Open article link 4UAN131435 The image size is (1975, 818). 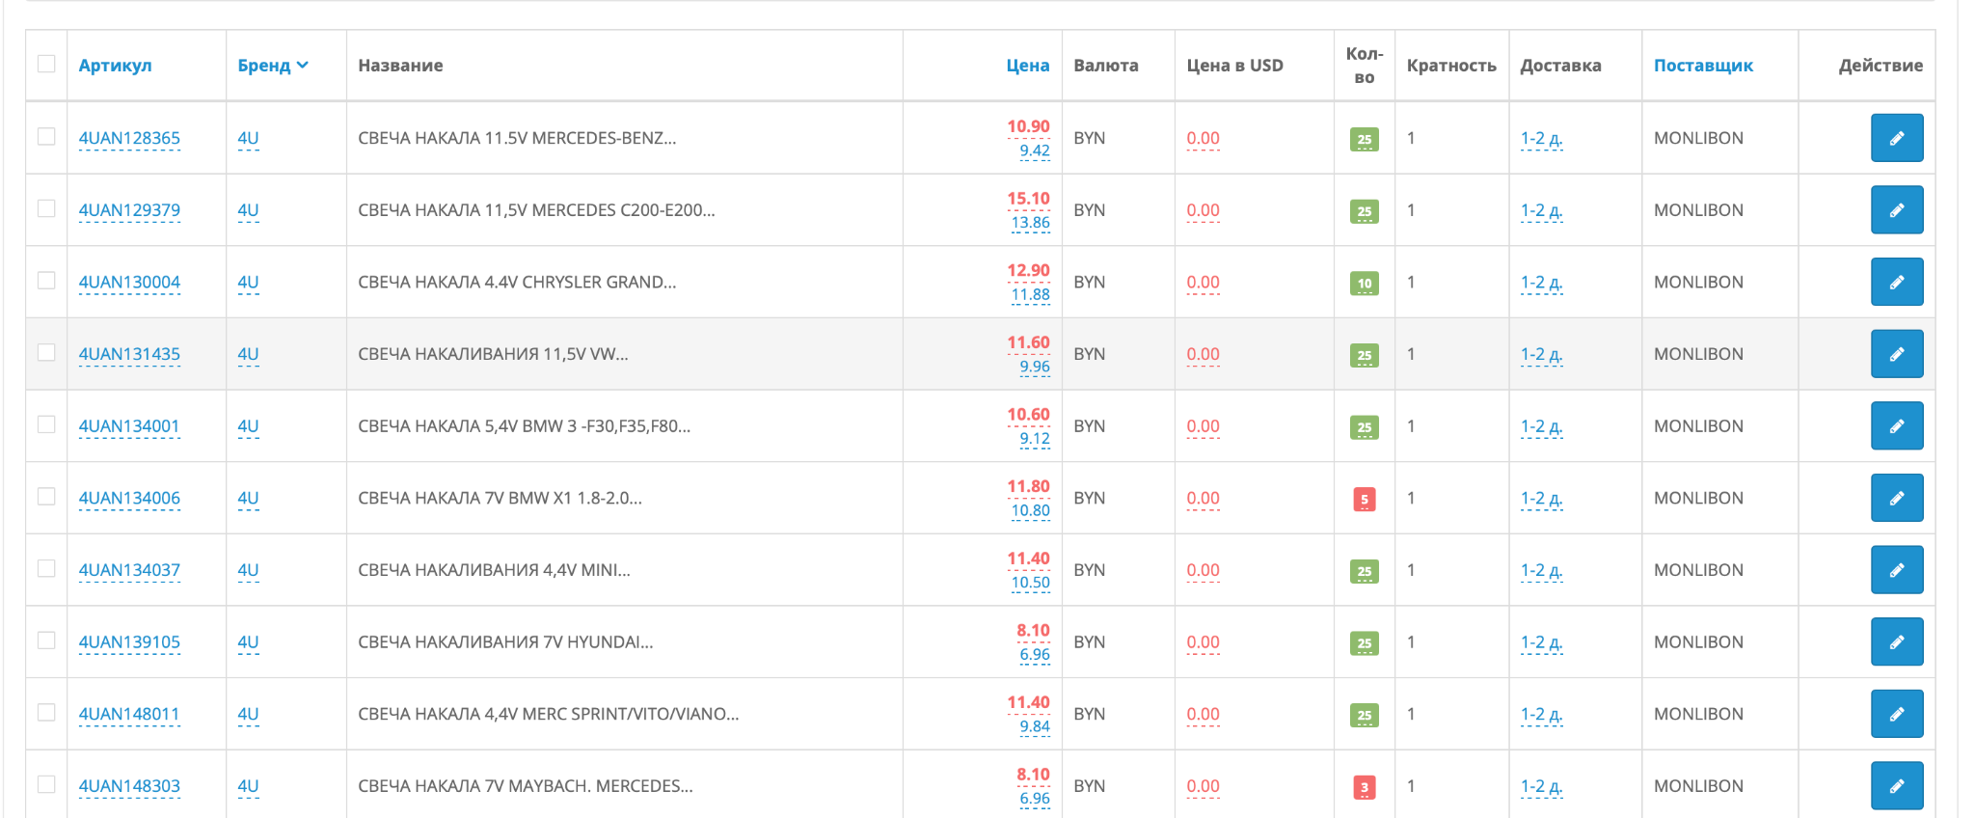[x=129, y=355]
